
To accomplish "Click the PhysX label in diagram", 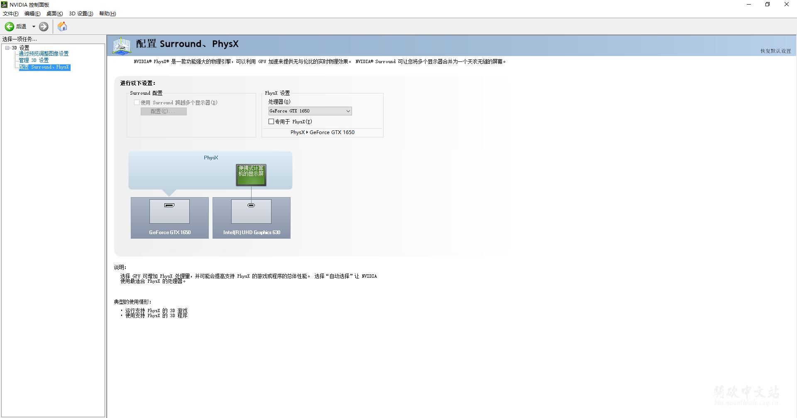I will [211, 158].
